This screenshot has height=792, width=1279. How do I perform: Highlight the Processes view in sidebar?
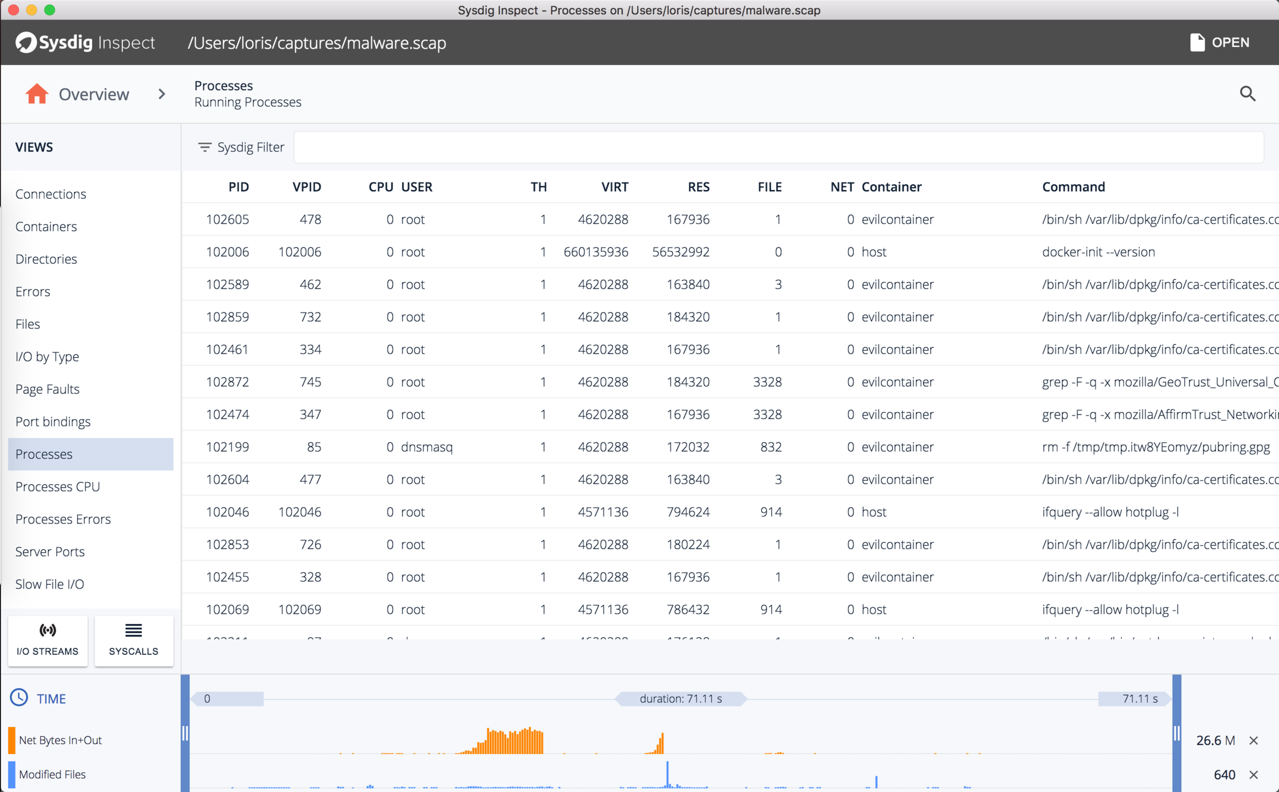44,454
